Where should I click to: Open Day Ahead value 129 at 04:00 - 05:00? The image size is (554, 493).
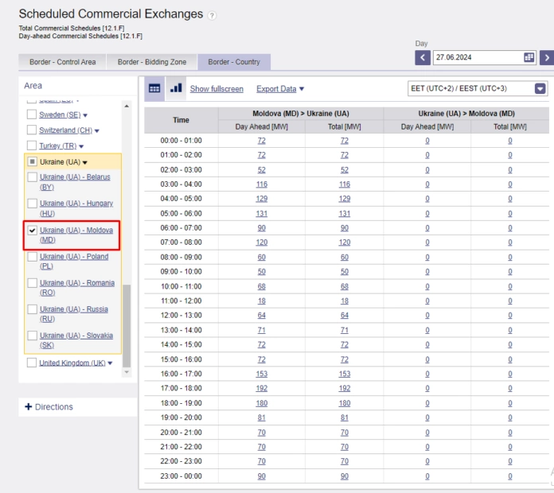click(261, 199)
